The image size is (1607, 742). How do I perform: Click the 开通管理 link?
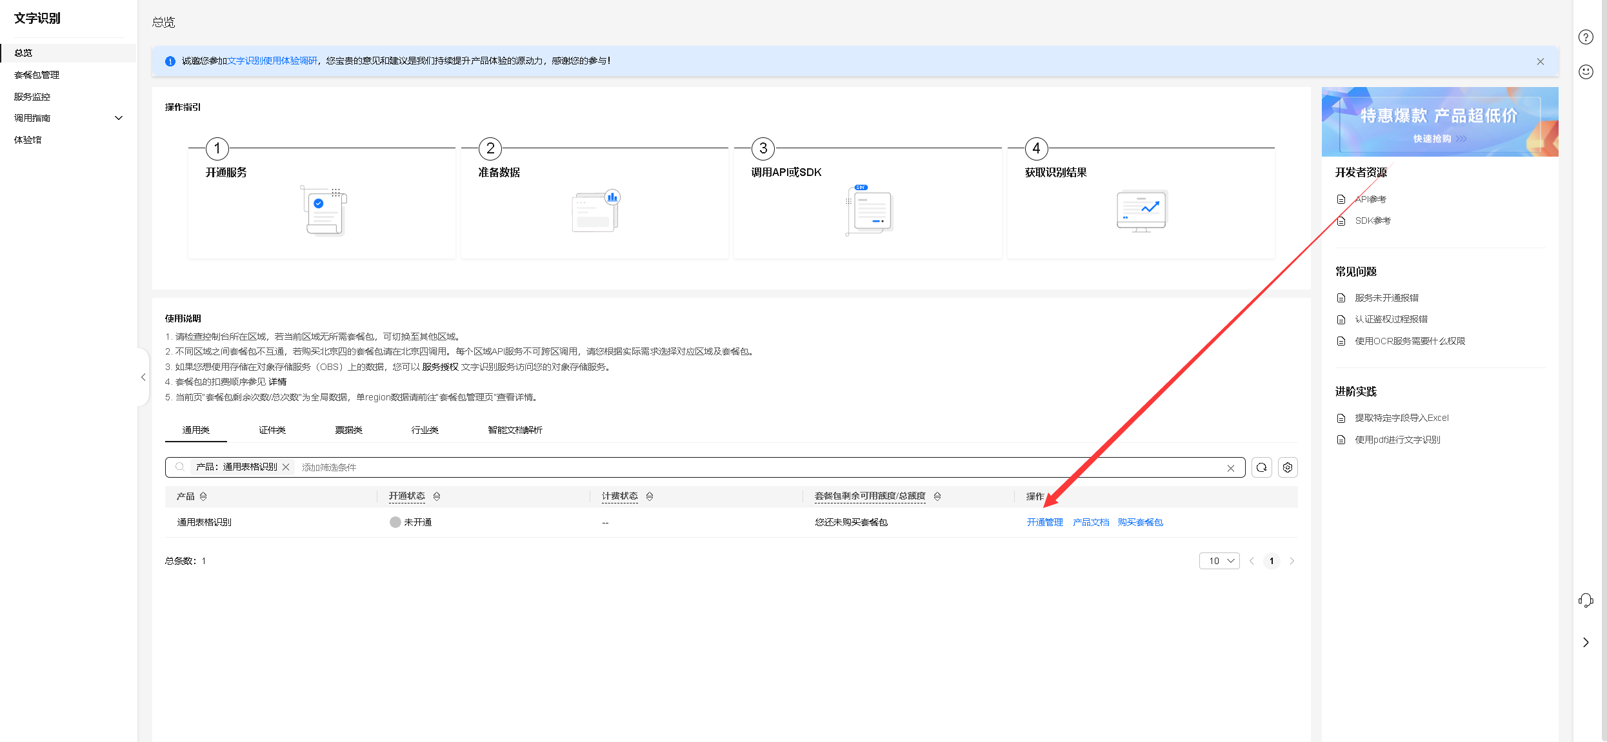click(1044, 522)
